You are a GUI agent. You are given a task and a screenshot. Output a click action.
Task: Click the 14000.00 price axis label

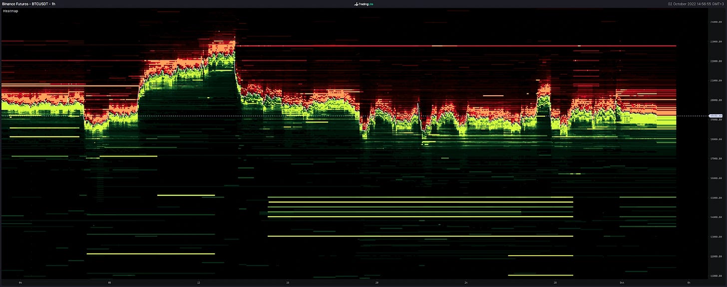coord(716,217)
